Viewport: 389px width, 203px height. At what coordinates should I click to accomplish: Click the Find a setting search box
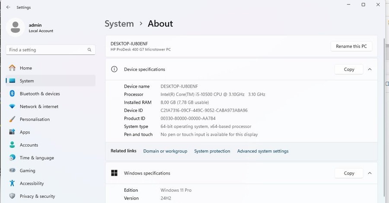point(48,50)
